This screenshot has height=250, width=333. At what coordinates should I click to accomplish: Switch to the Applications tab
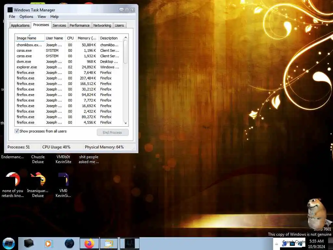click(20, 25)
